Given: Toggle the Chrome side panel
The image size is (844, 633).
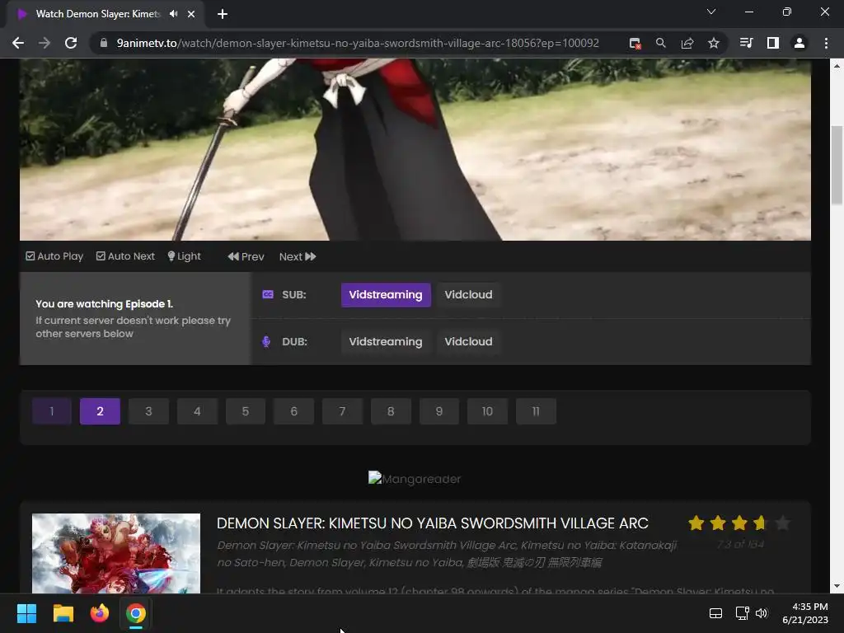Looking at the screenshot, I should tap(773, 43).
